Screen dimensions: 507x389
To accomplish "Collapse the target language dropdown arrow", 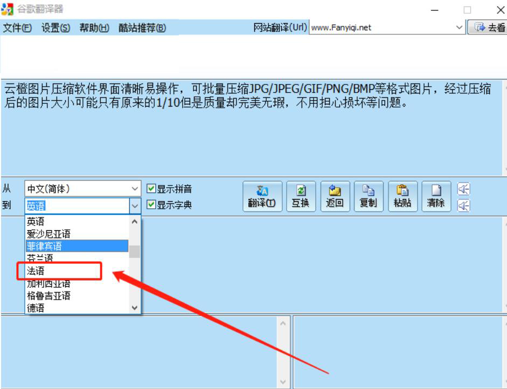I will (135, 206).
